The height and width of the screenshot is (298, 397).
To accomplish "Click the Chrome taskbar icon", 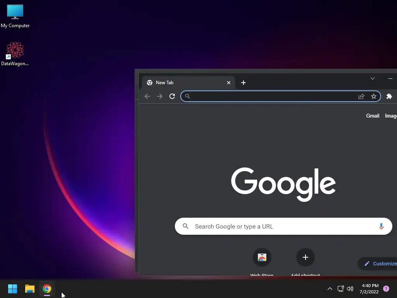I will pyautogui.click(x=47, y=289).
